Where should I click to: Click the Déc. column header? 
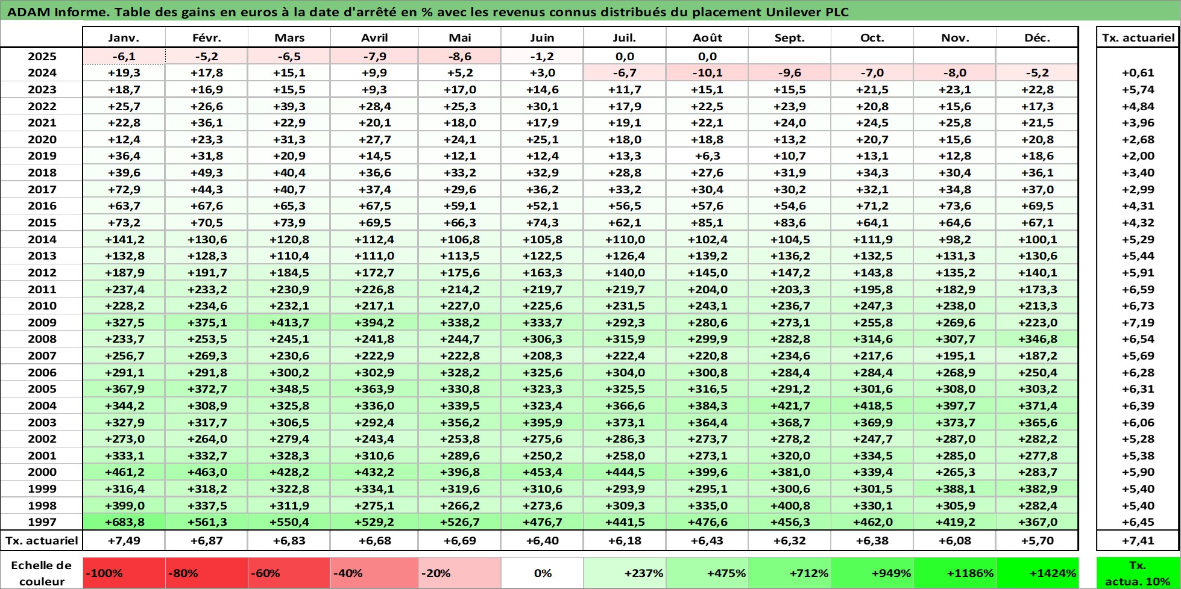tap(1038, 37)
